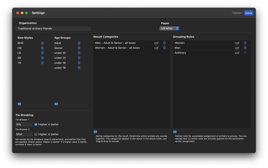Open the Paper size dropdown
Viewport: 268px width, 168px height.
point(169,29)
